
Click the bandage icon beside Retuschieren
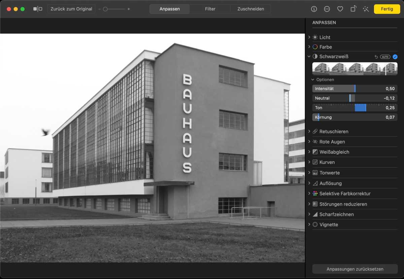point(315,132)
